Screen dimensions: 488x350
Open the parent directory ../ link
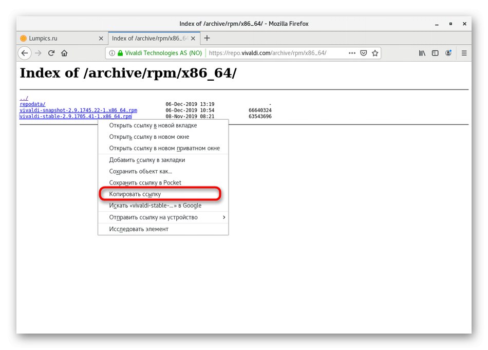[x=24, y=98]
